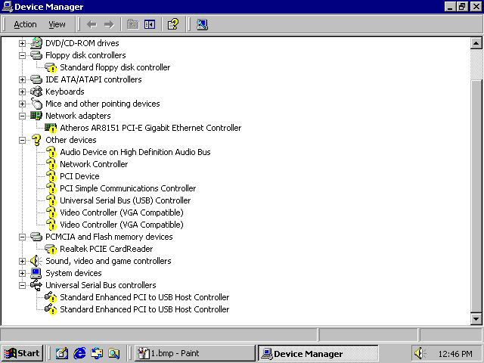Select Universal Serial Bus (USB) Controller
484x363 pixels.
125,200
